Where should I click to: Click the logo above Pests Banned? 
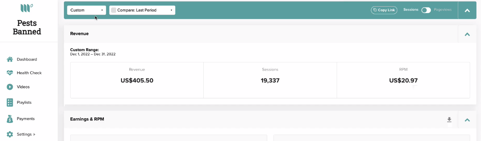27,8
